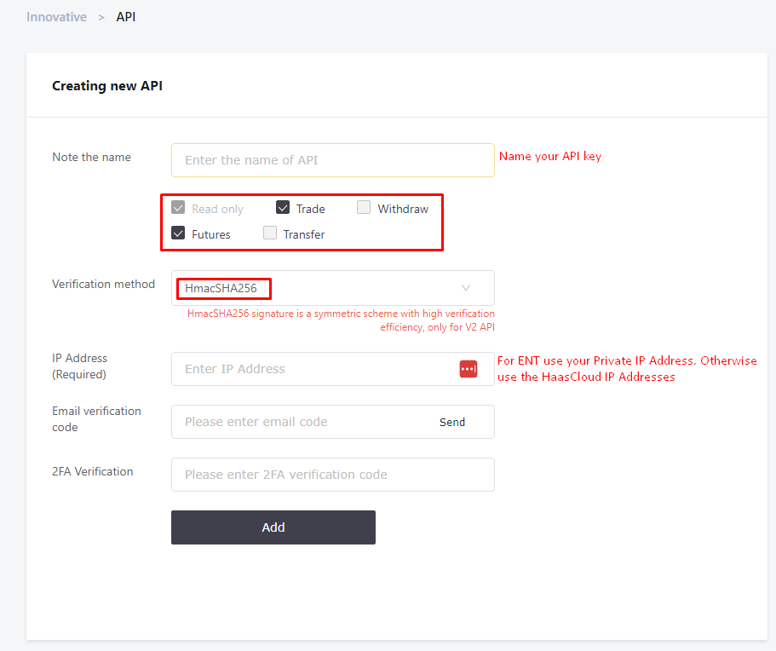776x651 pixels.
Task: Enable the Transfer permission checkbox
Action: 268,233
